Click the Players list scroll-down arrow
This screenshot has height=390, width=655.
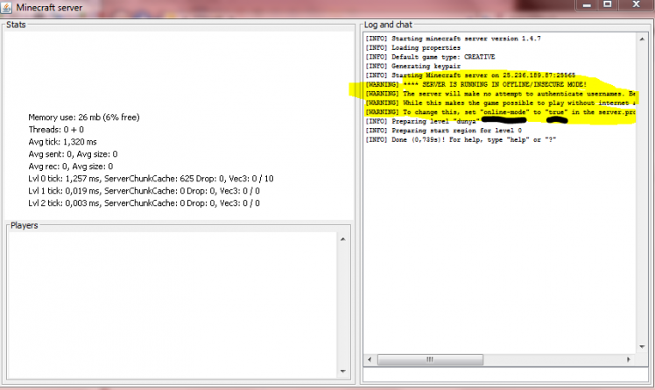point(343,372)
